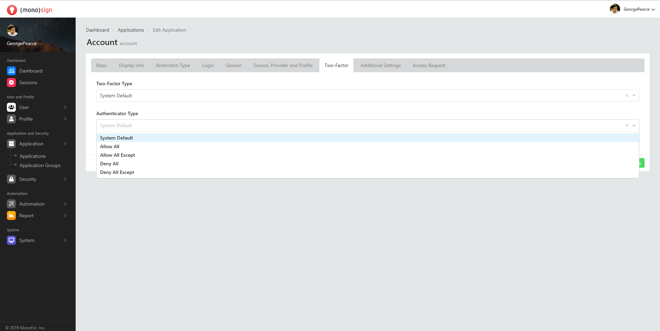Click the System monitor icon
660x331 pixels.
point(11,240)
